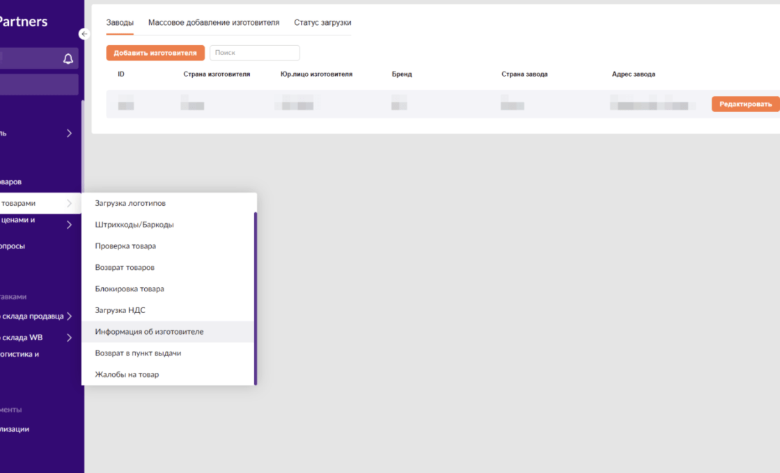Expand the chevron next to 'товарами' sidebar item

[x=69, y=203]
